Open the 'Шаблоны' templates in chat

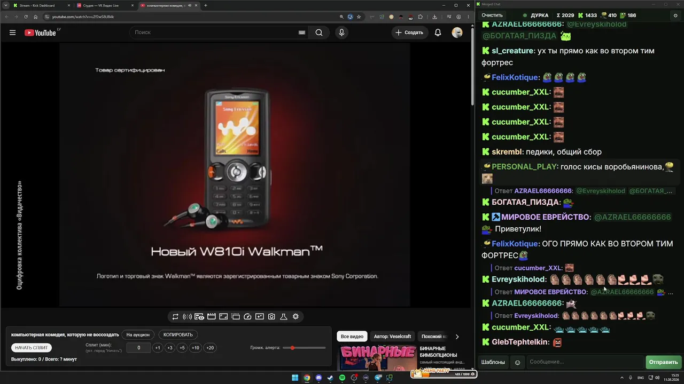click(x=493, y=362)
